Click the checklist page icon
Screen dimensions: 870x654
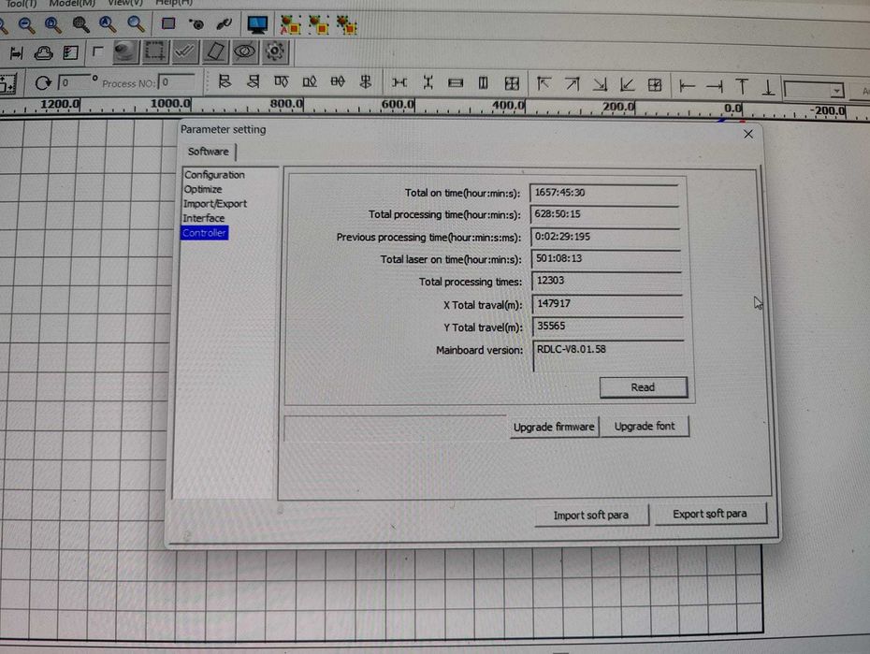(71, 52)
